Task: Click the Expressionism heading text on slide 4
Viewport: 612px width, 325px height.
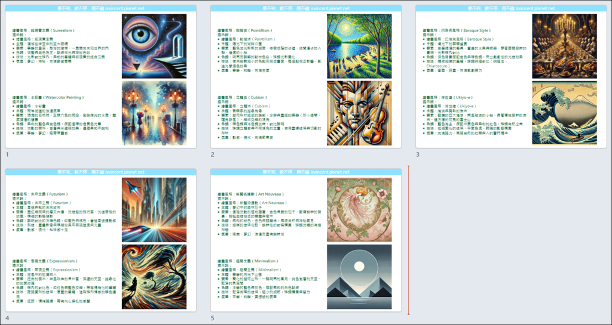Action: pyautogui.click(x=46, y=261)
